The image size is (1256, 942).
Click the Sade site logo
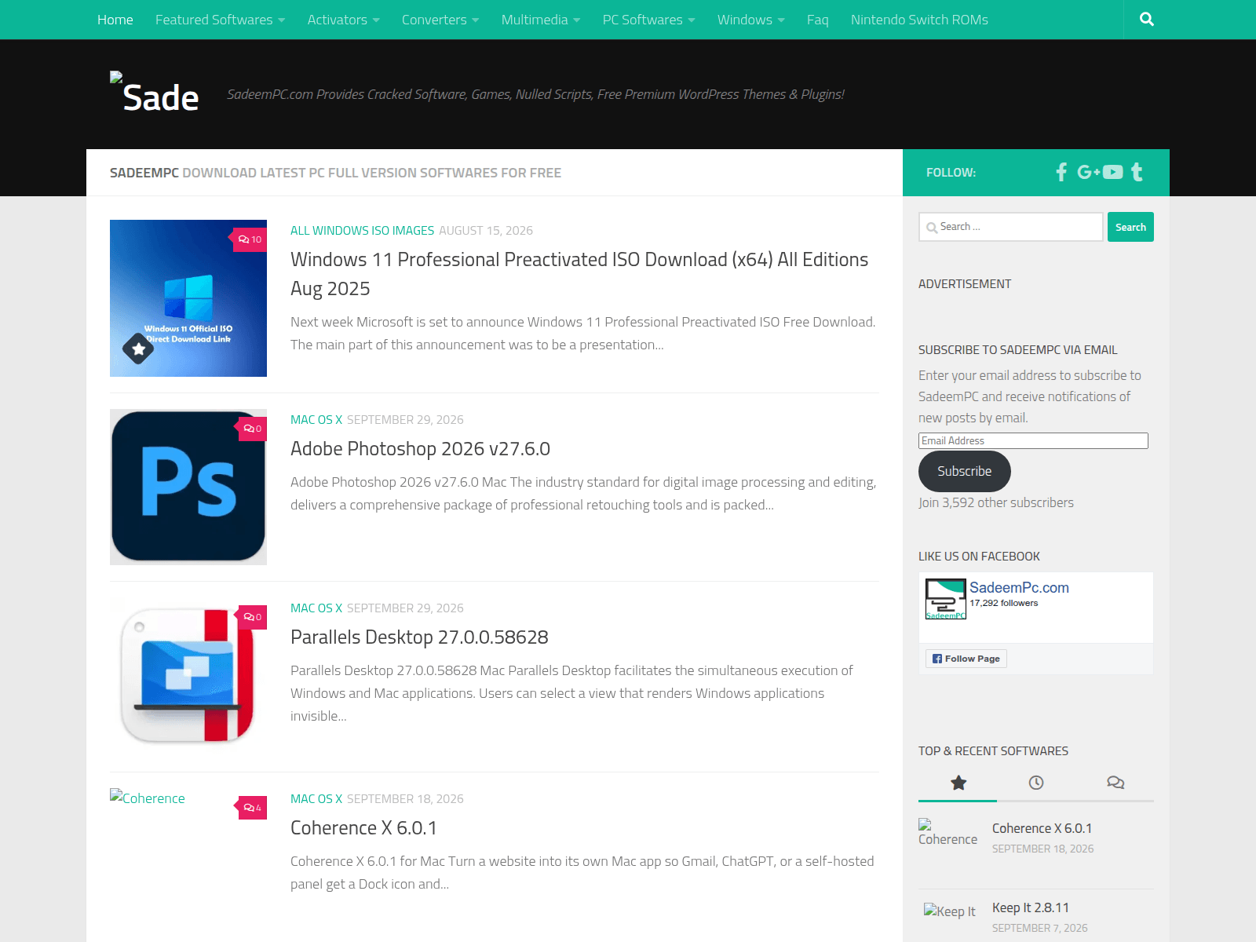point(155,94)
